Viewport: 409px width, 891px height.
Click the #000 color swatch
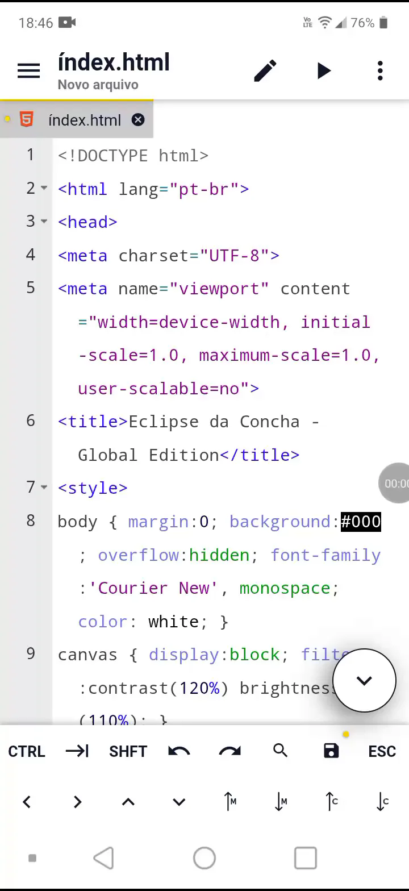pyautogui.click(x=361, y=522)
